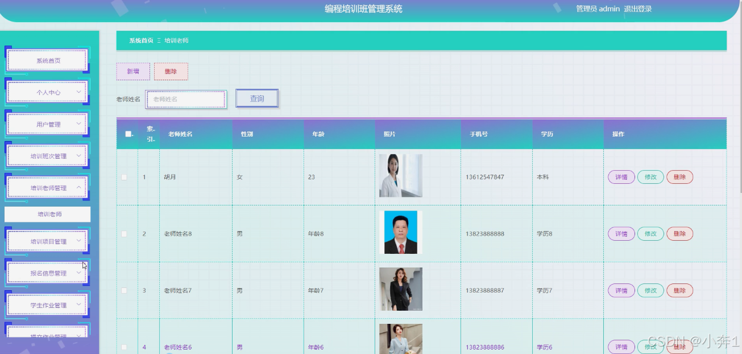The height and width of the screenshot is (354, 742).
Task: Tick the checkbox for 老师姓名8 row
Action: pyautogui.click(x=124, y=234)
